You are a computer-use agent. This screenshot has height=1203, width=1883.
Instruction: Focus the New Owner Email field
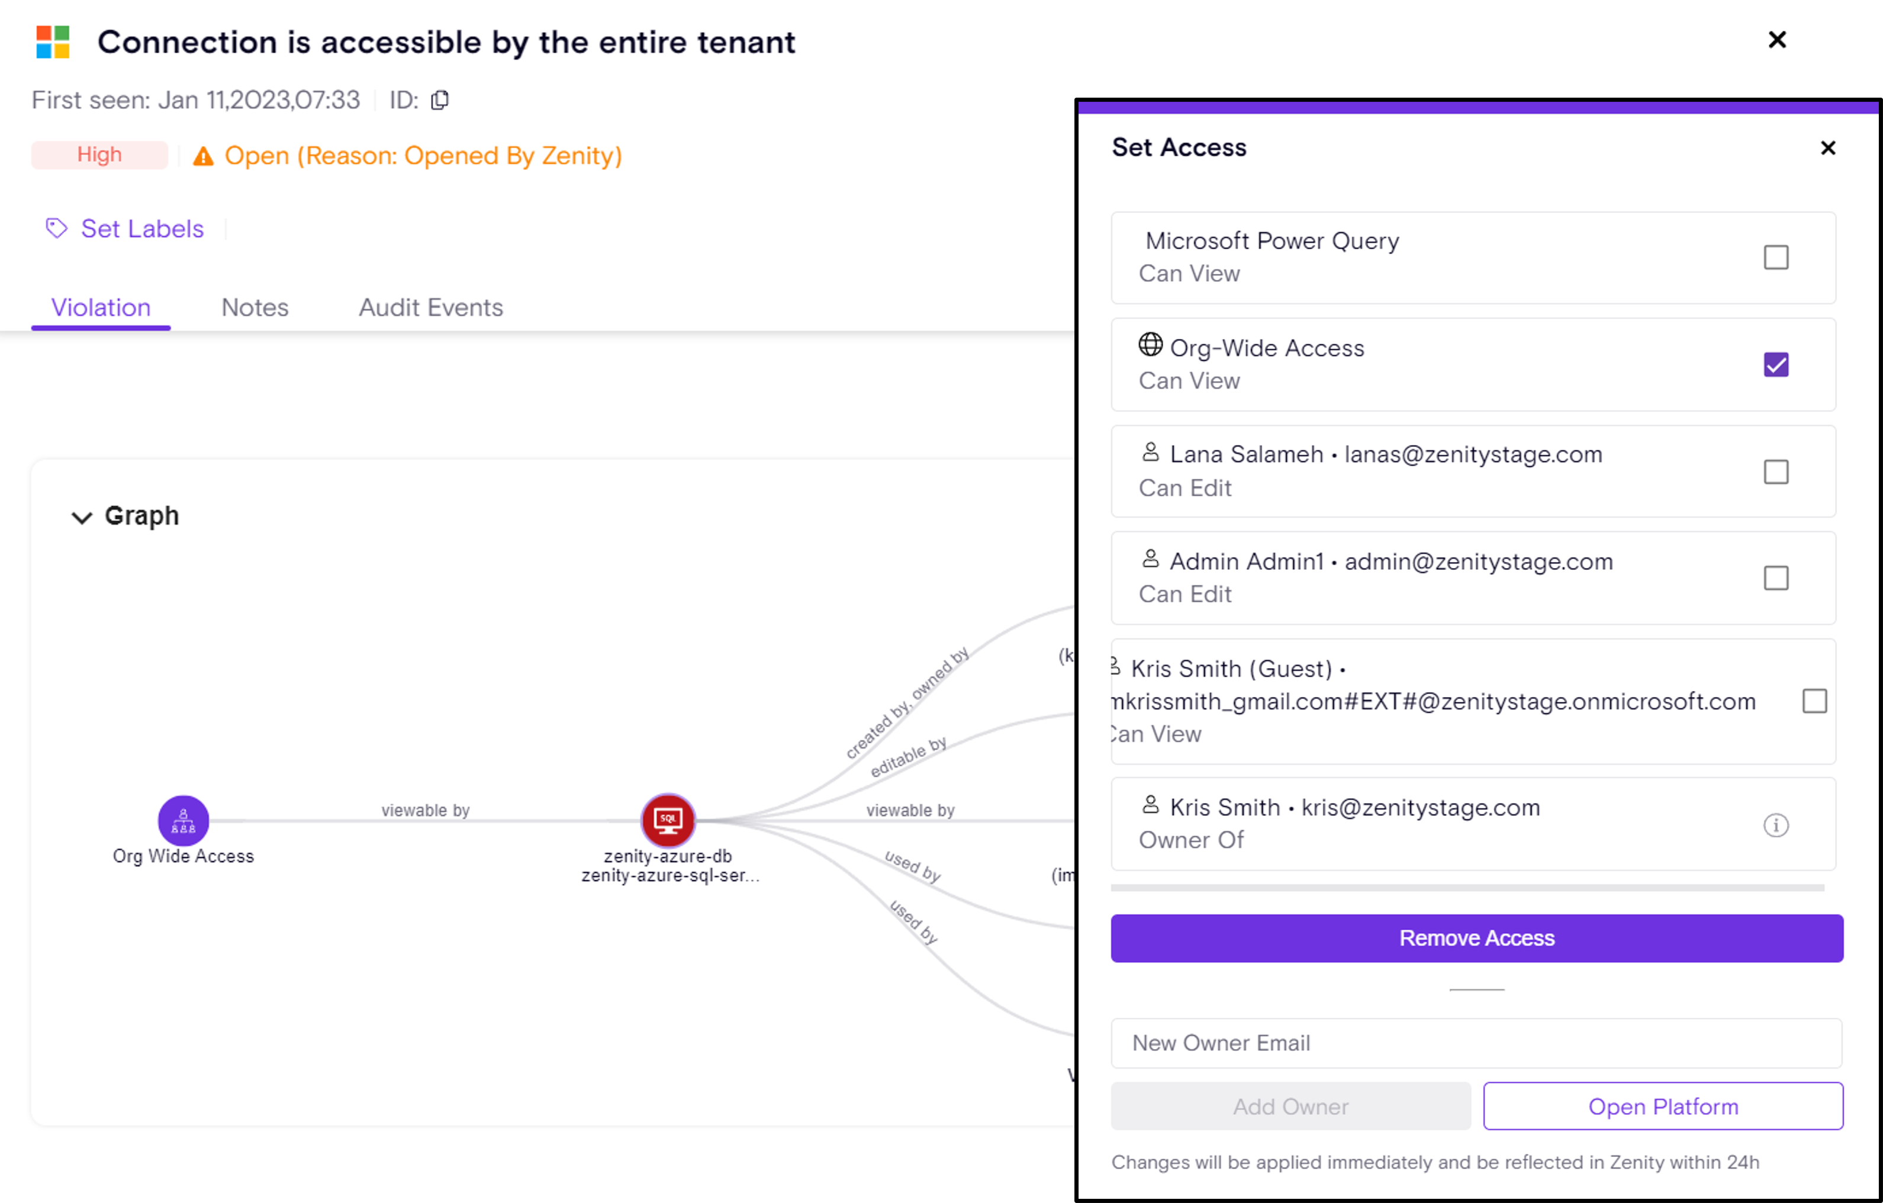(1476, 1043)
